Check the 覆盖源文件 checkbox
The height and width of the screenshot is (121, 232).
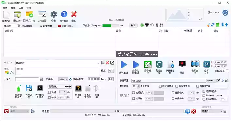click(197, 86)
